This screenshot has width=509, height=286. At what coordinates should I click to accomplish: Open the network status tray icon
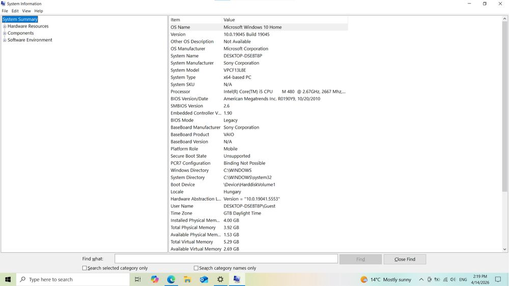(445, 279)
